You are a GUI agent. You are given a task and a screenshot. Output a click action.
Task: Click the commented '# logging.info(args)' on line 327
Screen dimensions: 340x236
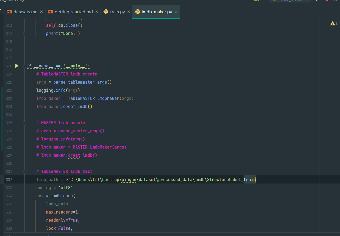[x=61, y=139]
